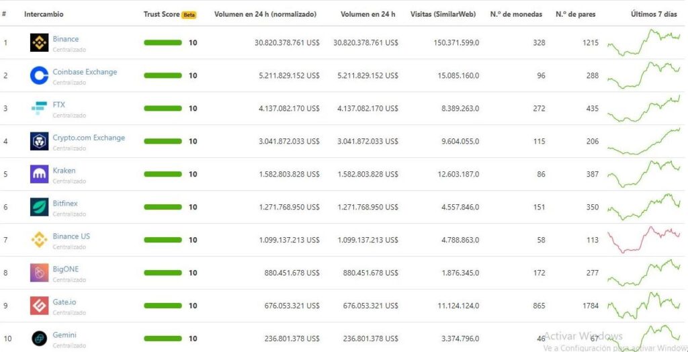The image size is (688, 352).
Task: Click the Beta badge next to Trust Score
Action: (189, 15)
